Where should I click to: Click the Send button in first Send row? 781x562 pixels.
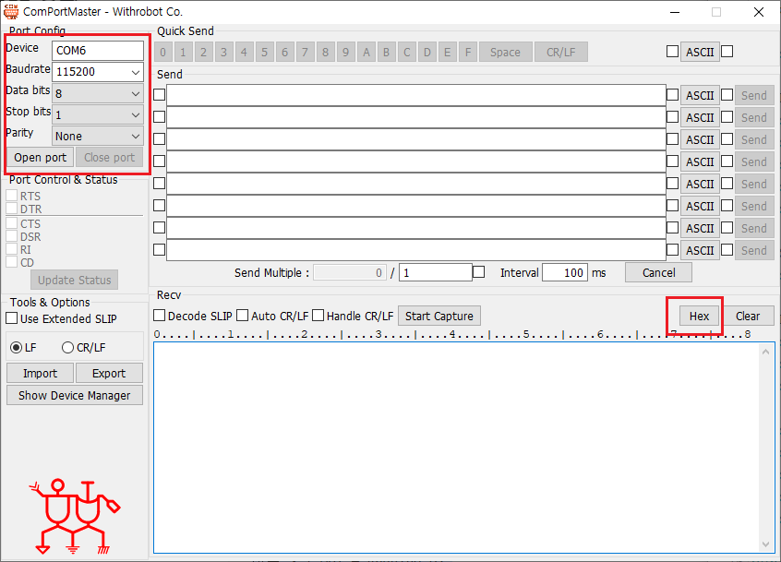click(x=754, y=96)
